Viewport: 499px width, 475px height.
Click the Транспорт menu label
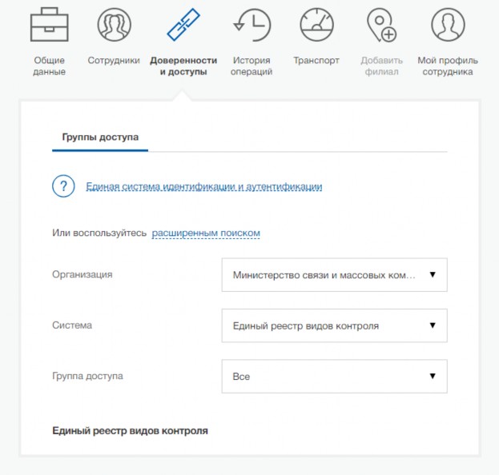coord(316,60)
